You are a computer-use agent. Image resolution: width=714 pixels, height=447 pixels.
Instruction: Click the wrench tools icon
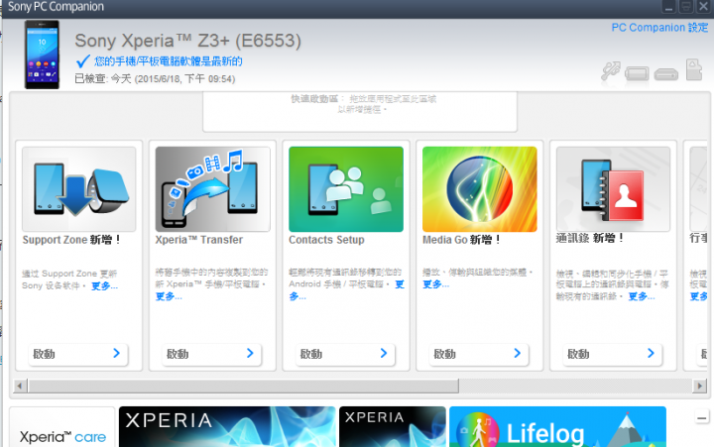point(611,70)
